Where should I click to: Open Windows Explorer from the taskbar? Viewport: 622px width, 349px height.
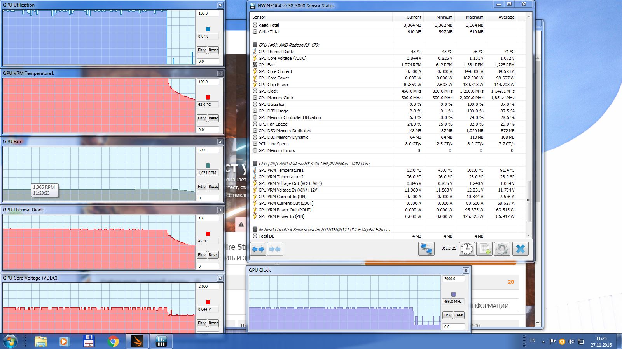[41, 341]
